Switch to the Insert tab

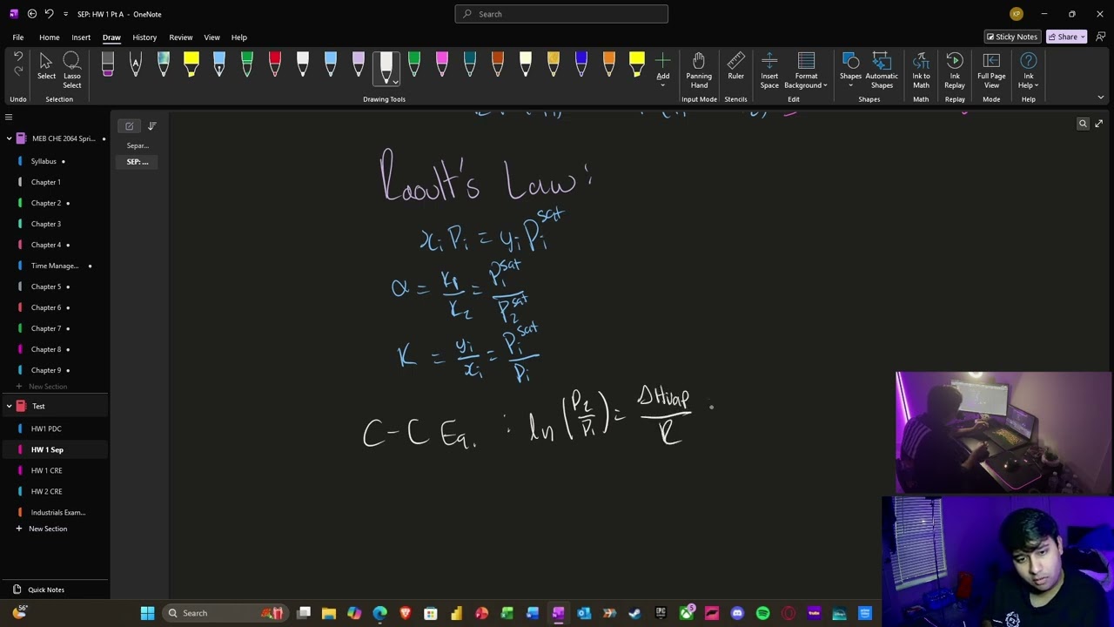[x=81, y=37]
